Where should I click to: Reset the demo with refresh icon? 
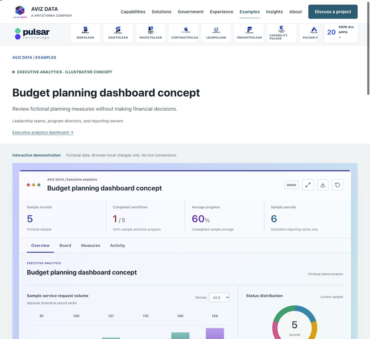coord(338,185)
